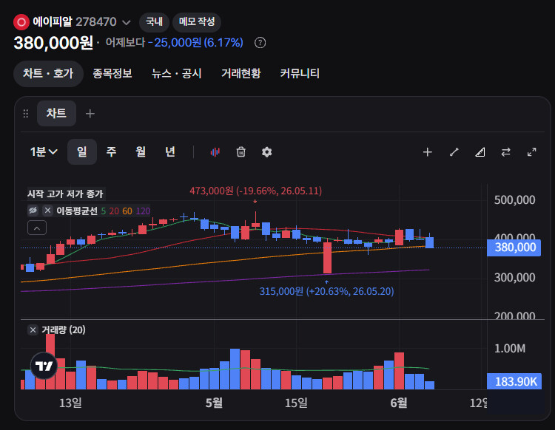Open the 1분 minute interval dropdown
Screen dimensions: 555x430
point(43,152)
